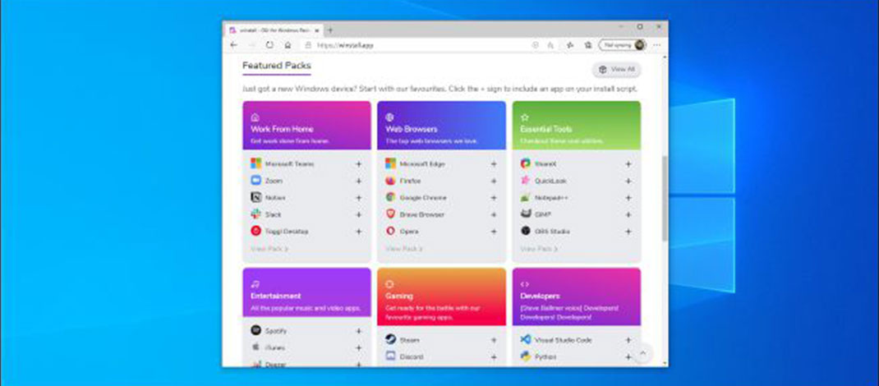Go to the browser home page icon
The width and height of the screenshot is (879, 386).
[288, 45]
